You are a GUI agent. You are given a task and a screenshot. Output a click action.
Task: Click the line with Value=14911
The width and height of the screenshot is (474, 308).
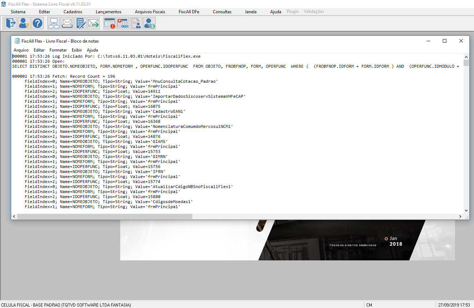click(x=93, y=91)
